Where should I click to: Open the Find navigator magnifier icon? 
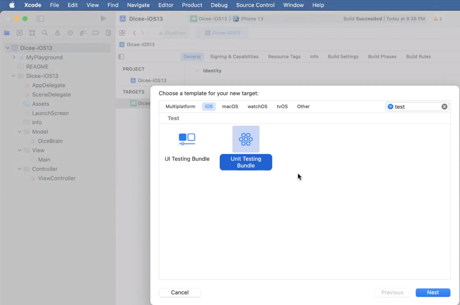[45, 33]
